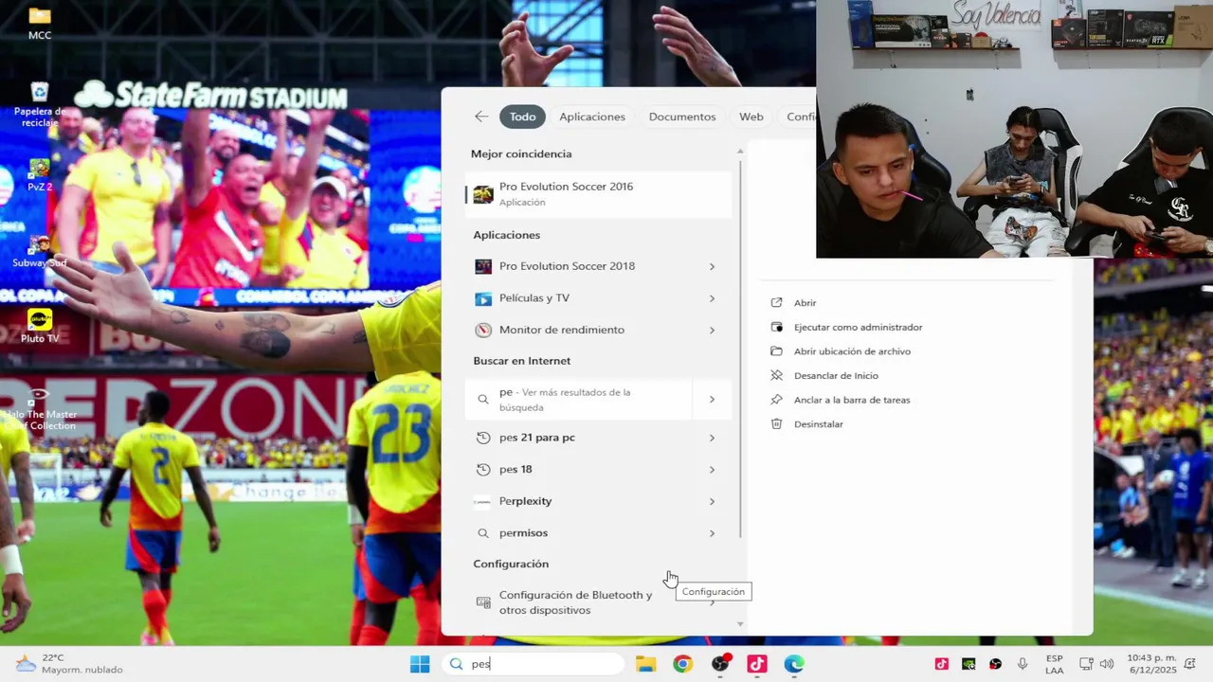Open TikTok app from taskbar

[756, 664]
